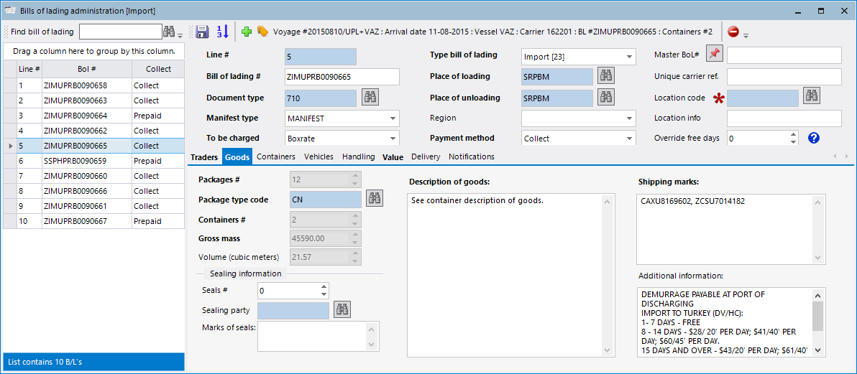The width and height of the screenshot is (857, 374).
Task: Sort by the Collect column header
Action: coord(158,69)
